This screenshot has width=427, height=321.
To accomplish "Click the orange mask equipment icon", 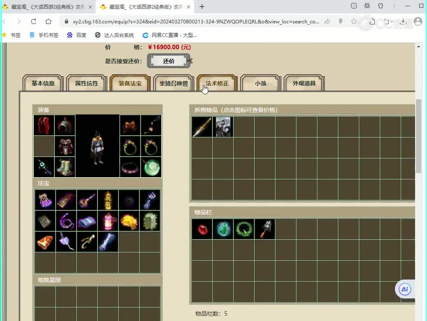I will click(130, 125).
